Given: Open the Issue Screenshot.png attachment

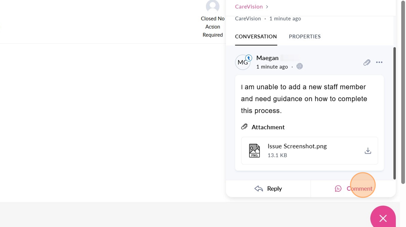Looking at the screenshot, I should coord(297,146).
